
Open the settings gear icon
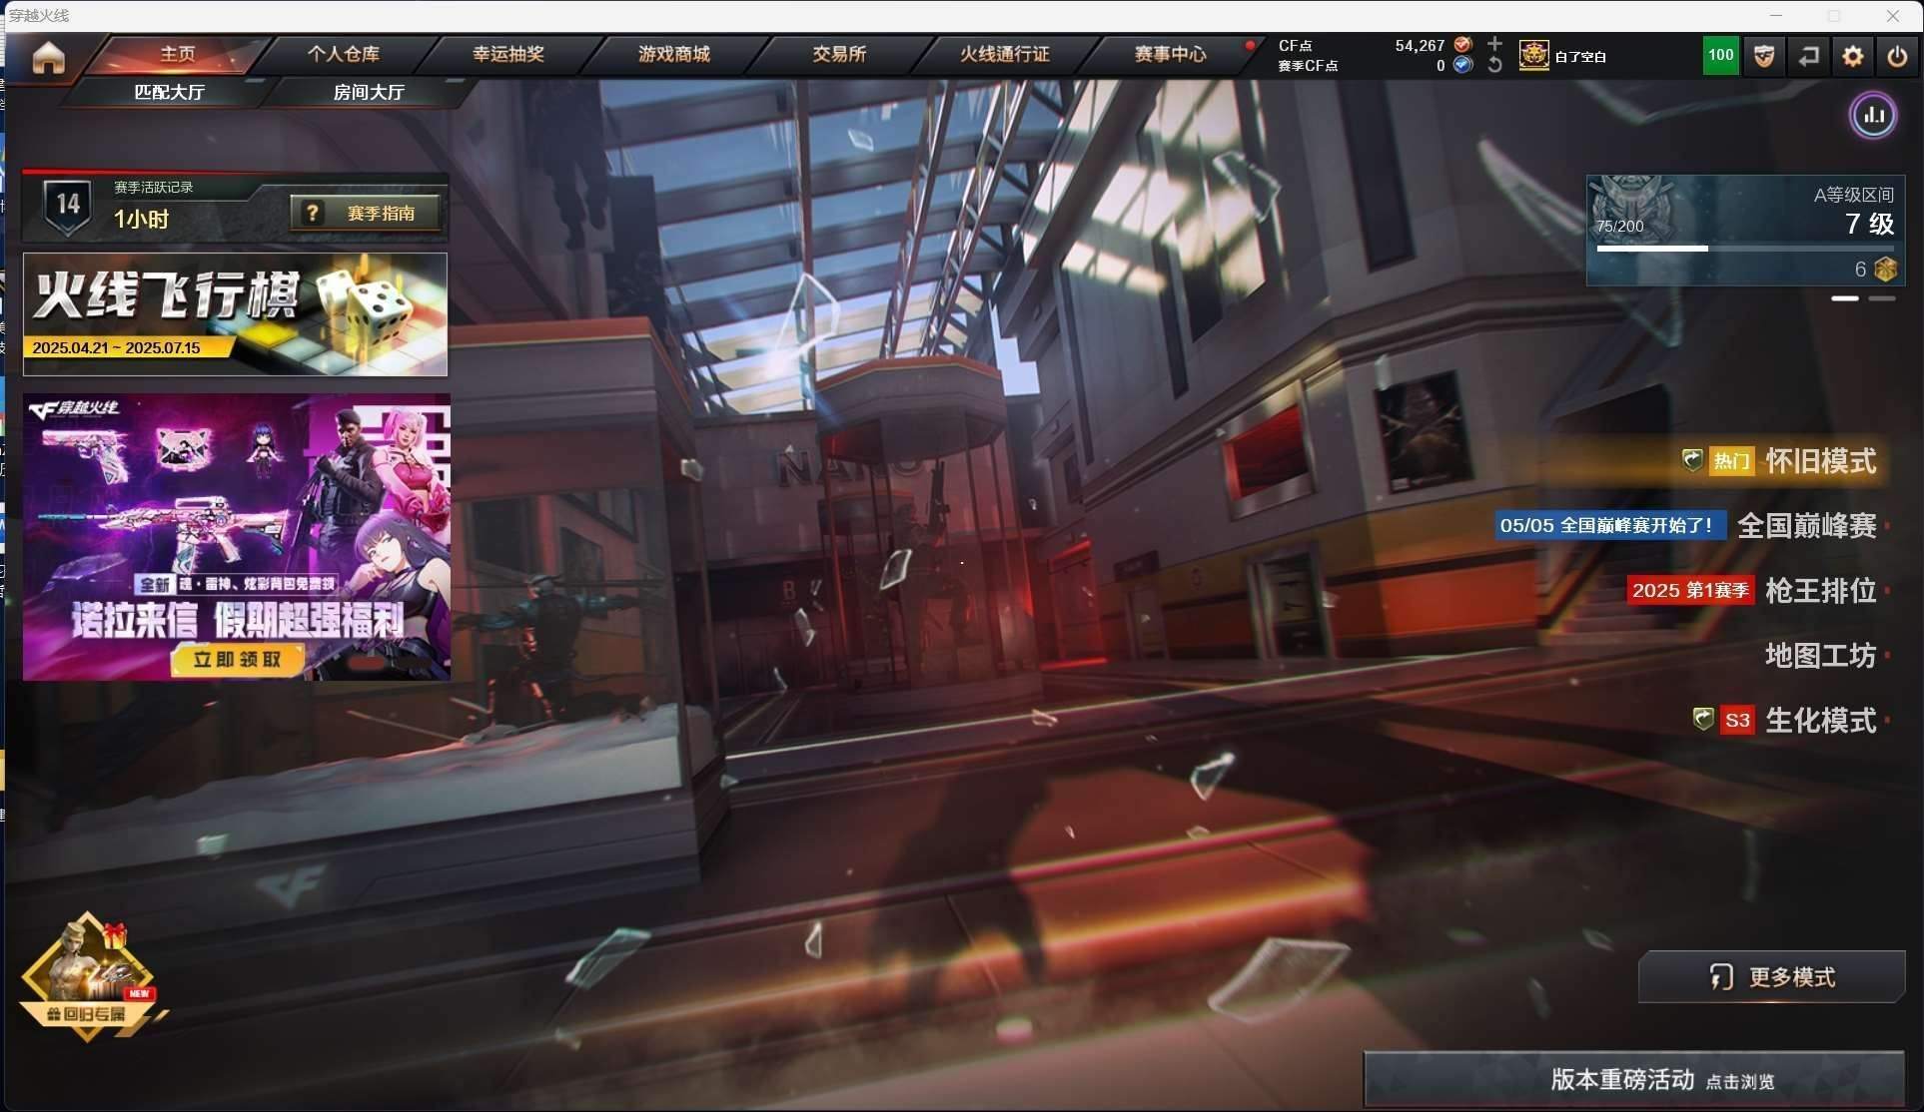point(1852,56)
